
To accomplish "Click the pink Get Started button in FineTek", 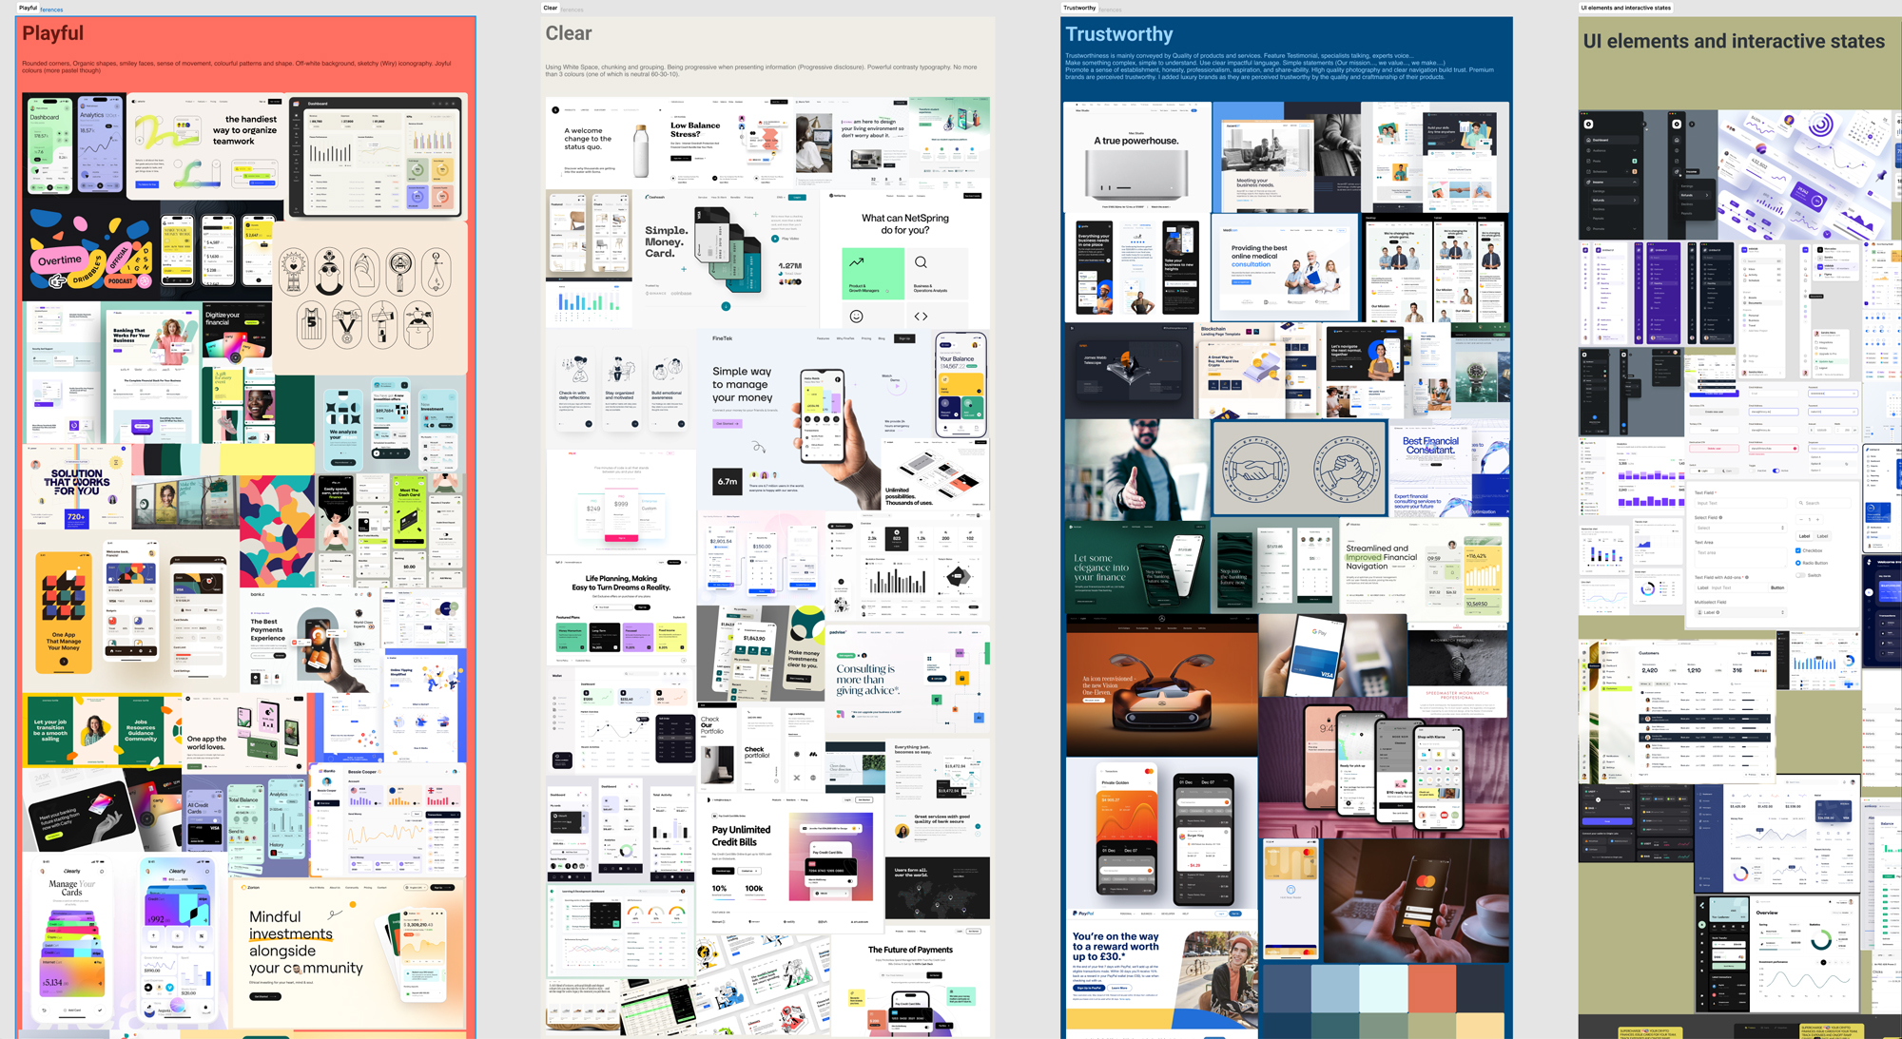I will 728,424.
